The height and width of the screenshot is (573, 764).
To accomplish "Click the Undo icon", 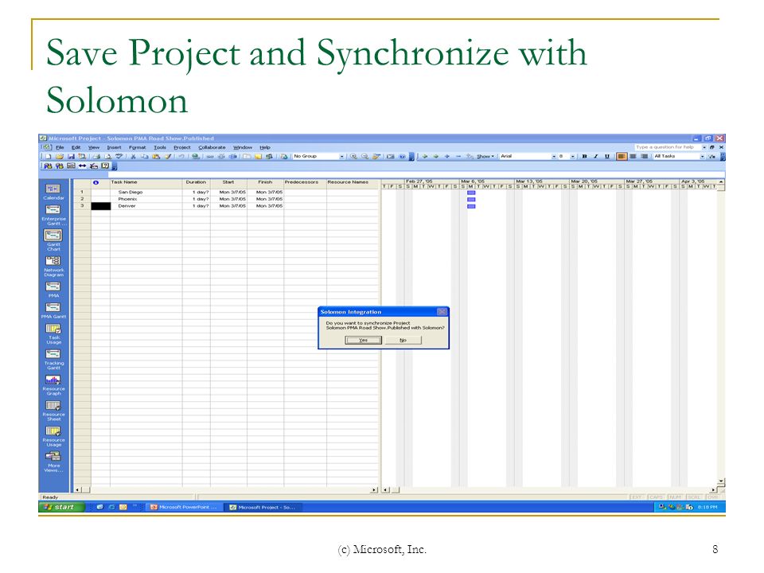I will tap(181, 157).
